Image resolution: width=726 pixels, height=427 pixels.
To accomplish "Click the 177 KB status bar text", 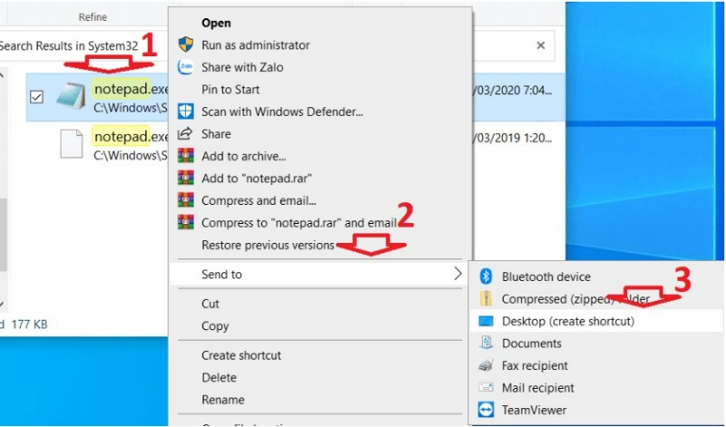I will click(30, 325).
